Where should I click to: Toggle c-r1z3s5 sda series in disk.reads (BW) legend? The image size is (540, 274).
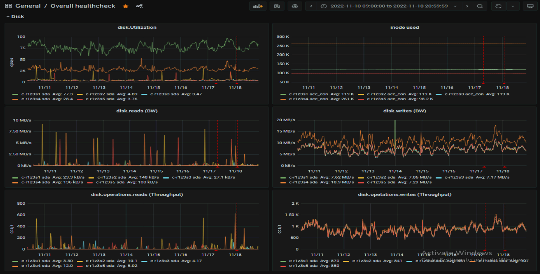tap(110, 182)
